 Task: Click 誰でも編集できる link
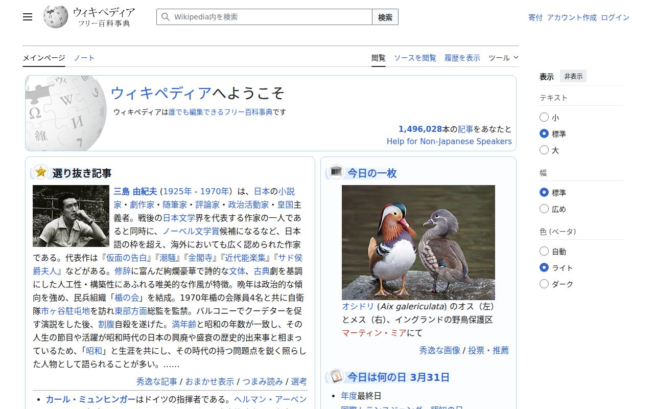pos(196,111)
